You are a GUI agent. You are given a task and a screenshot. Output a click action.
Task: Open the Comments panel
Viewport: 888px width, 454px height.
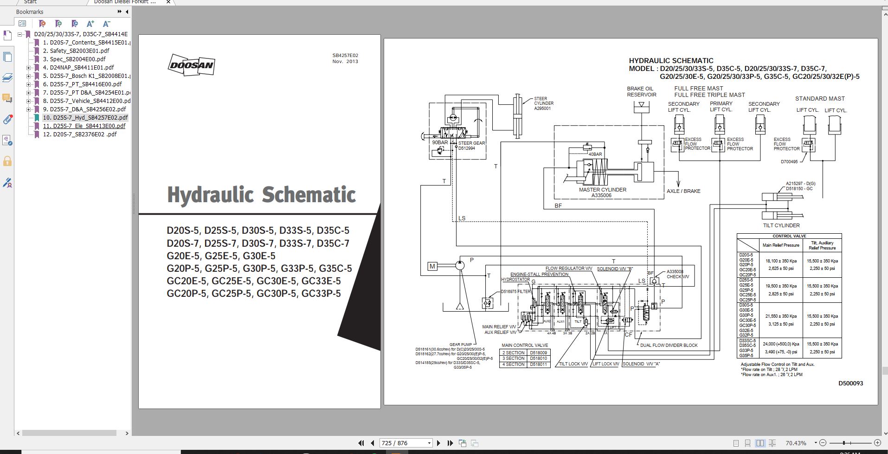[x=7, y=98]
